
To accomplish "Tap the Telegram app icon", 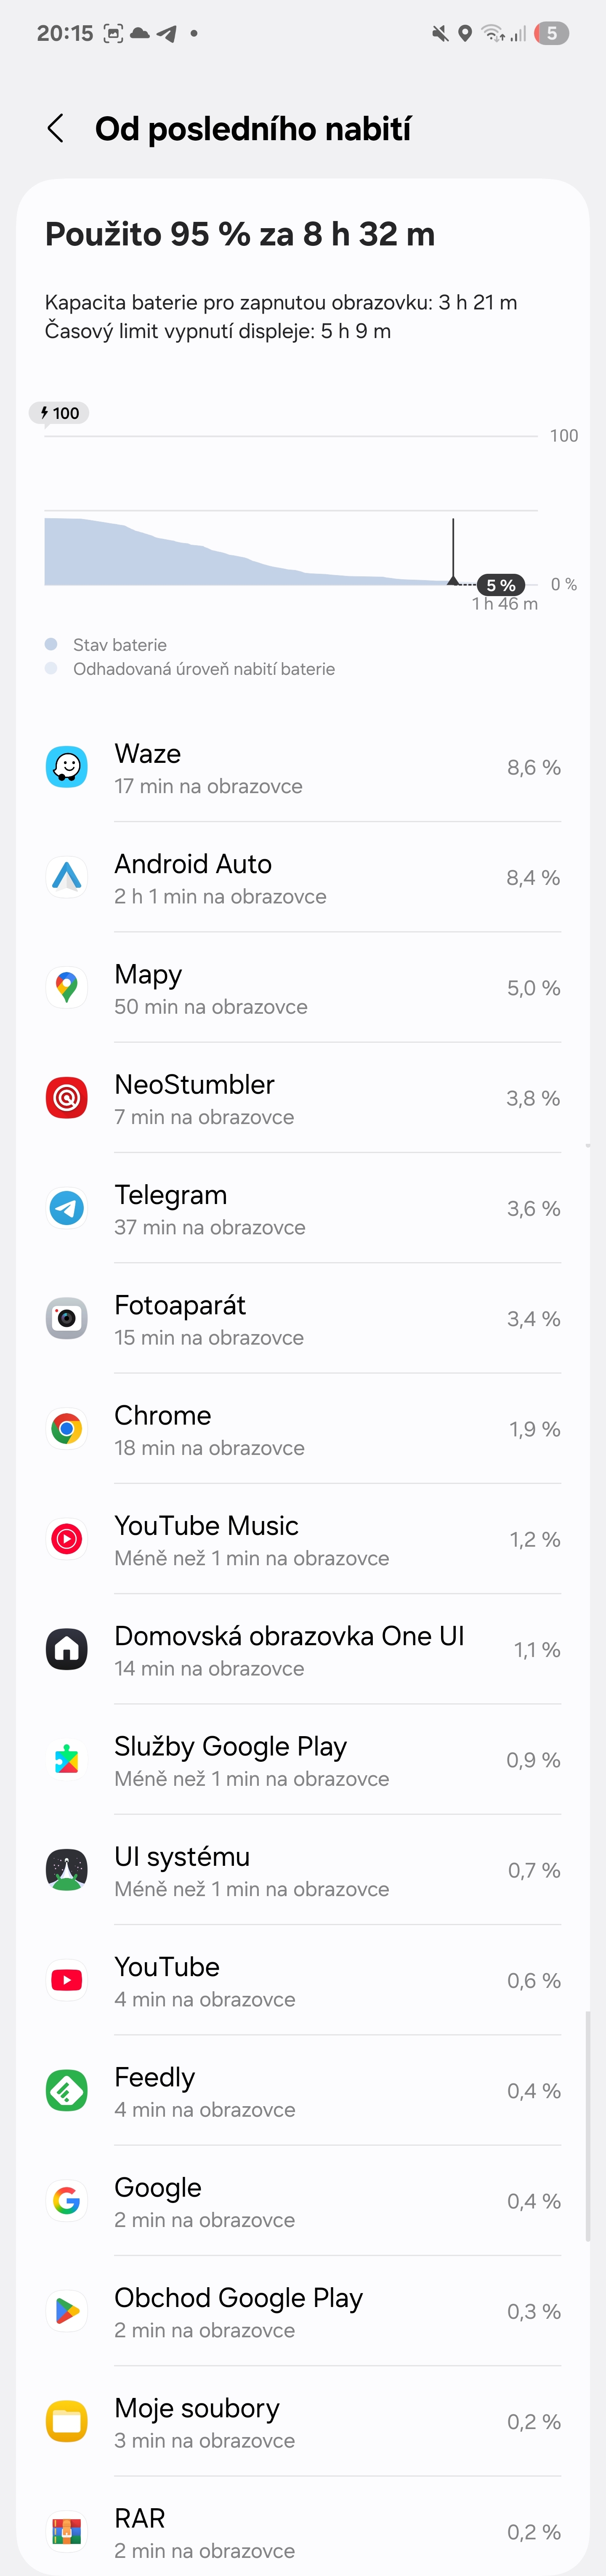I will click(x=66, y=1207).
